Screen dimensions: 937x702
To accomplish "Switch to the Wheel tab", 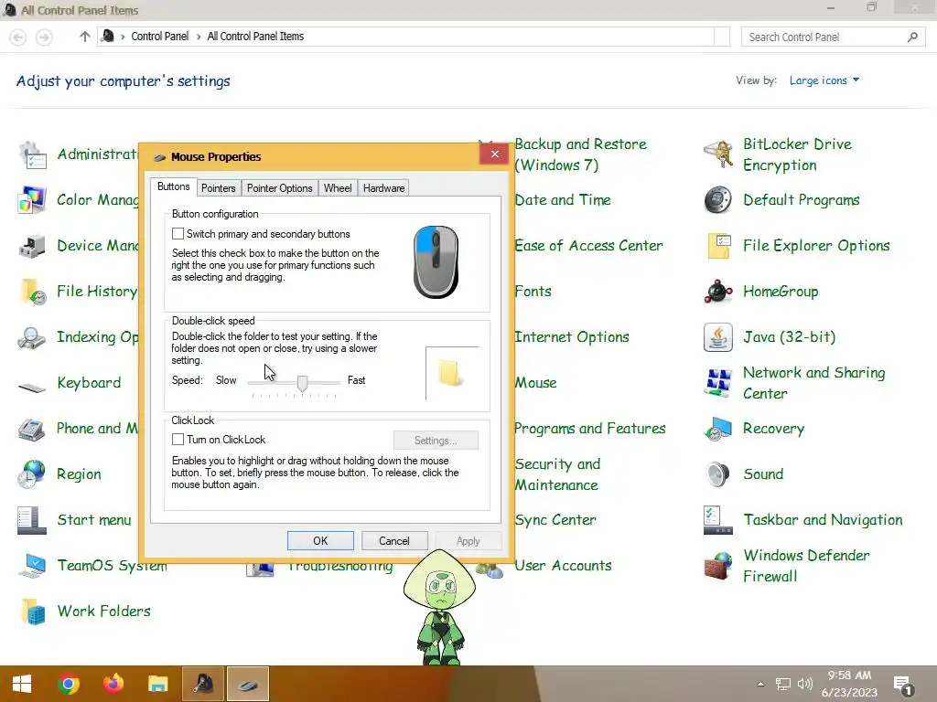I will [338, 188].
